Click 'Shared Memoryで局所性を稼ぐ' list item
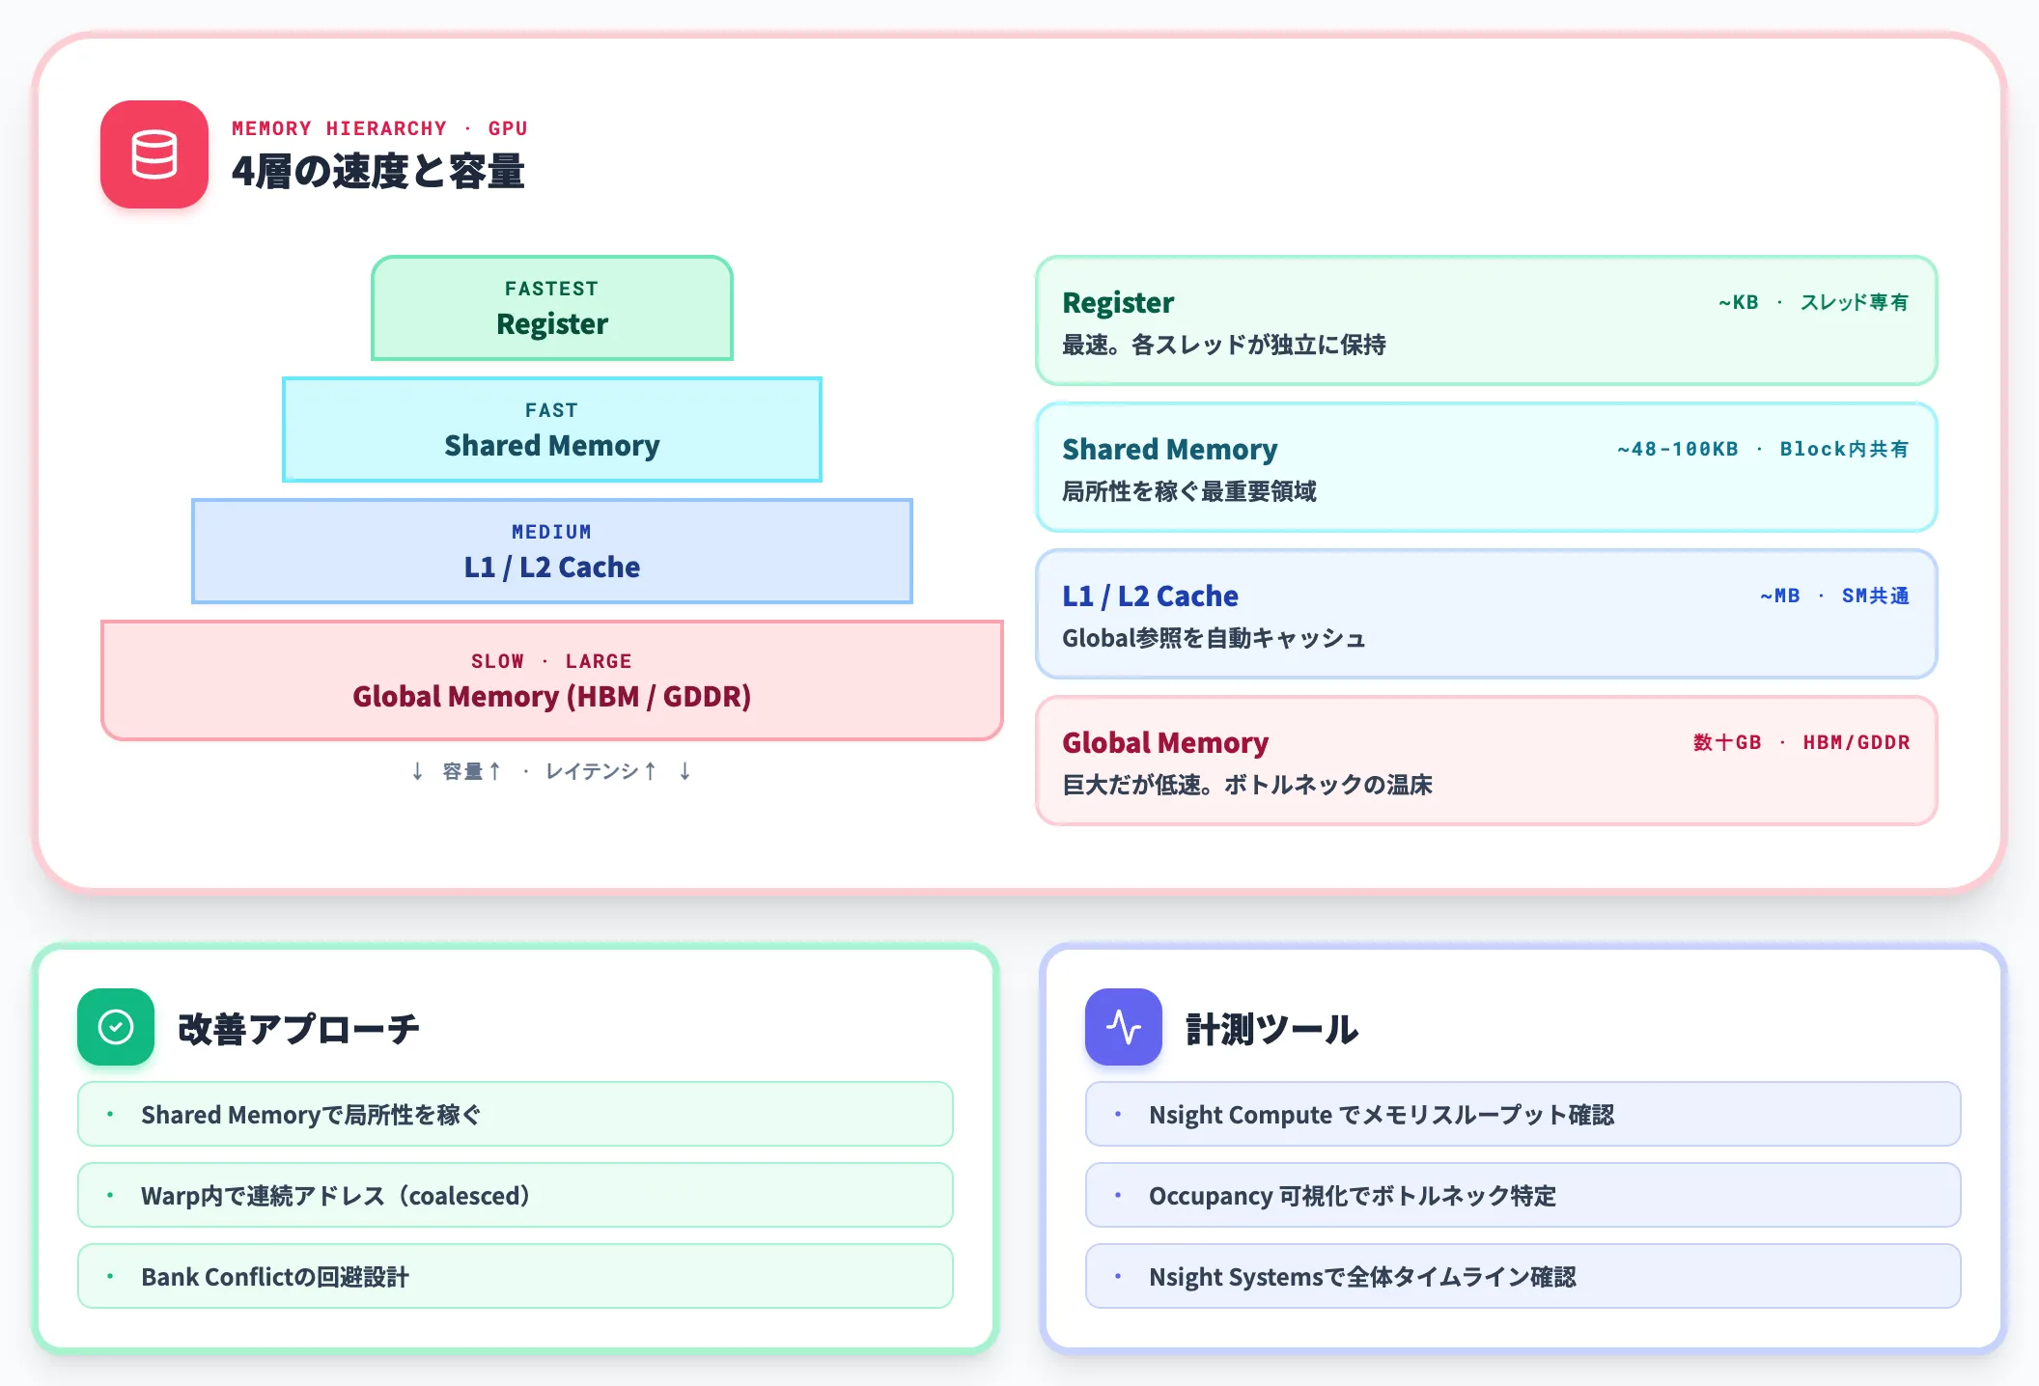Image resolution: width=2039 pixels, height=1386 pixels. (x=516, y=1114)
